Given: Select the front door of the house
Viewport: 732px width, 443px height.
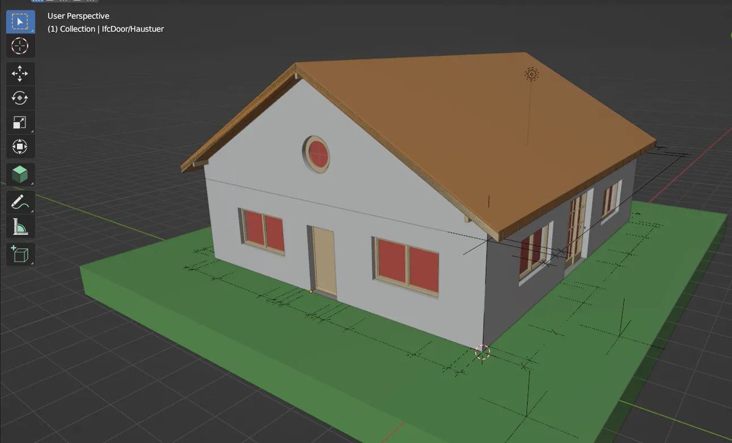Looking at the screenshot, I should click(324, 261).
